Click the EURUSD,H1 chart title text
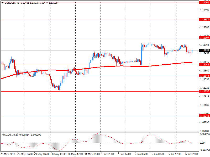The image size is (210, 157). point(12,3)
